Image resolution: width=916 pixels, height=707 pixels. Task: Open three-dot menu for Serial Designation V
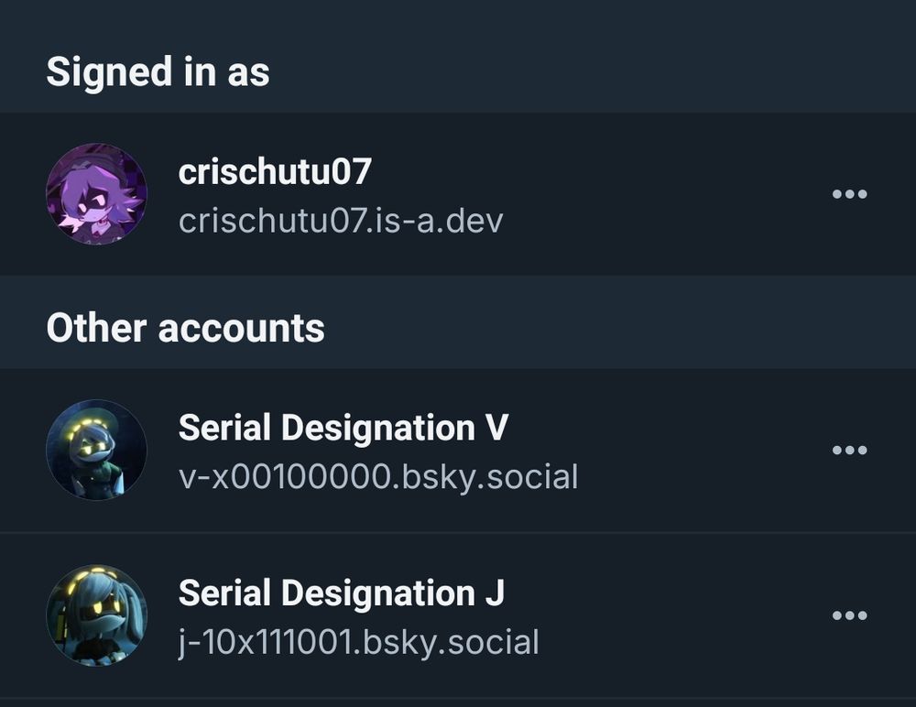tap(849, 451)
